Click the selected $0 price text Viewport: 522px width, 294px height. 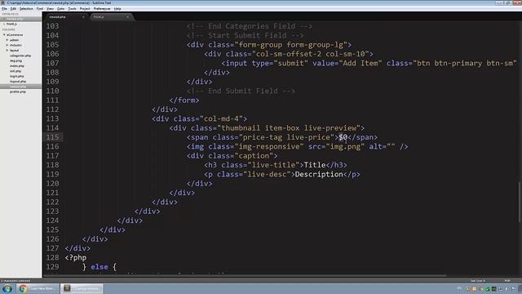[343, 137]
